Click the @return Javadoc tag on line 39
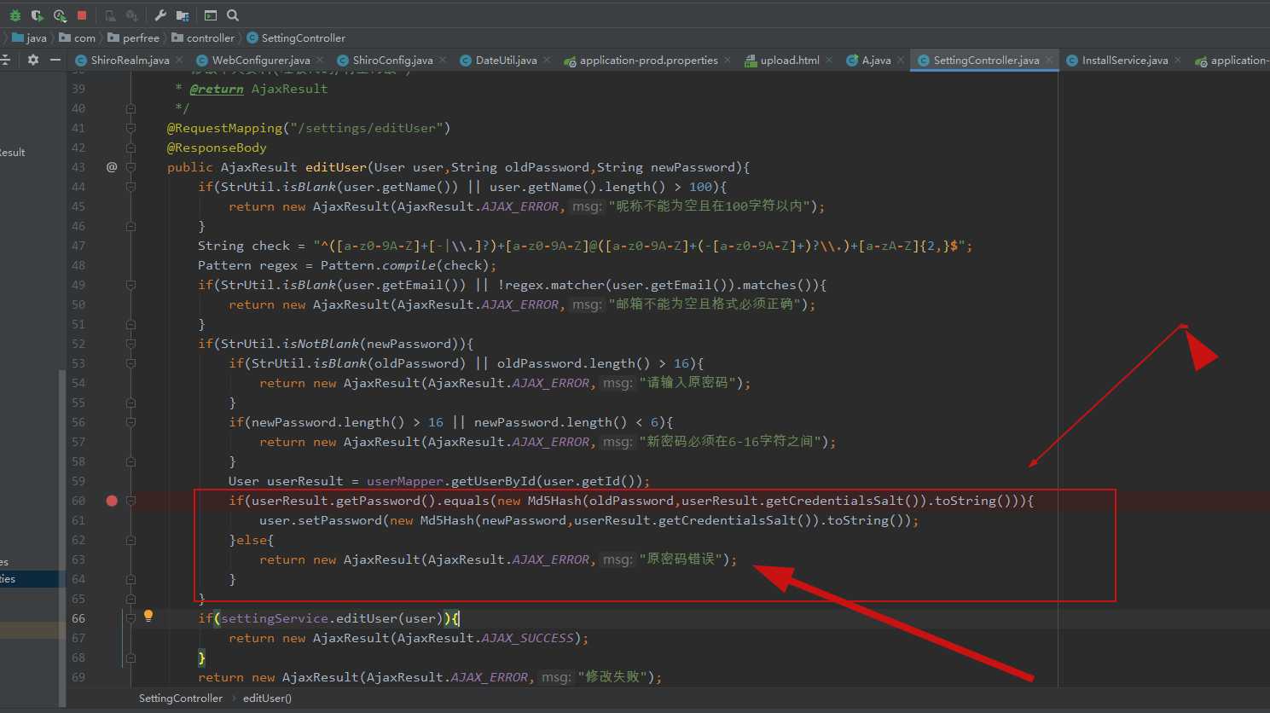 [217, 89]
